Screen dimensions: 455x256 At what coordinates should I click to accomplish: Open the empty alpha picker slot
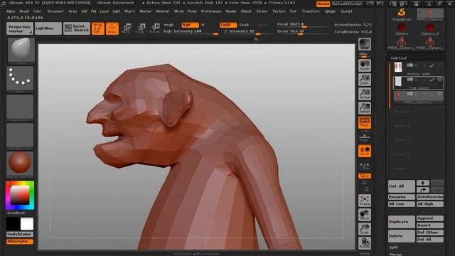(20, 107)
